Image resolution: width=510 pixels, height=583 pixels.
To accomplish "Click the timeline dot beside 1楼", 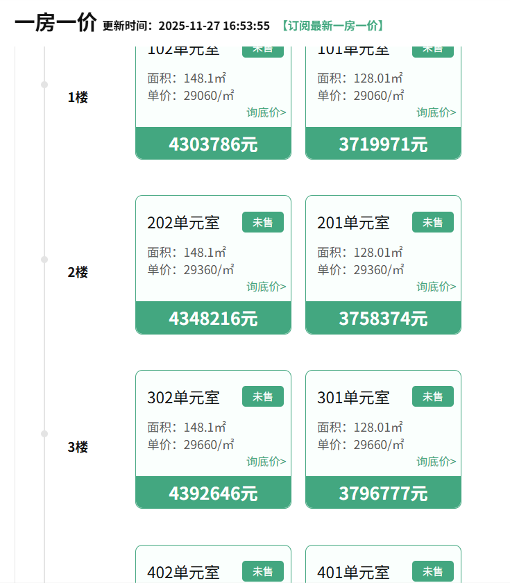I will (44, 85).
